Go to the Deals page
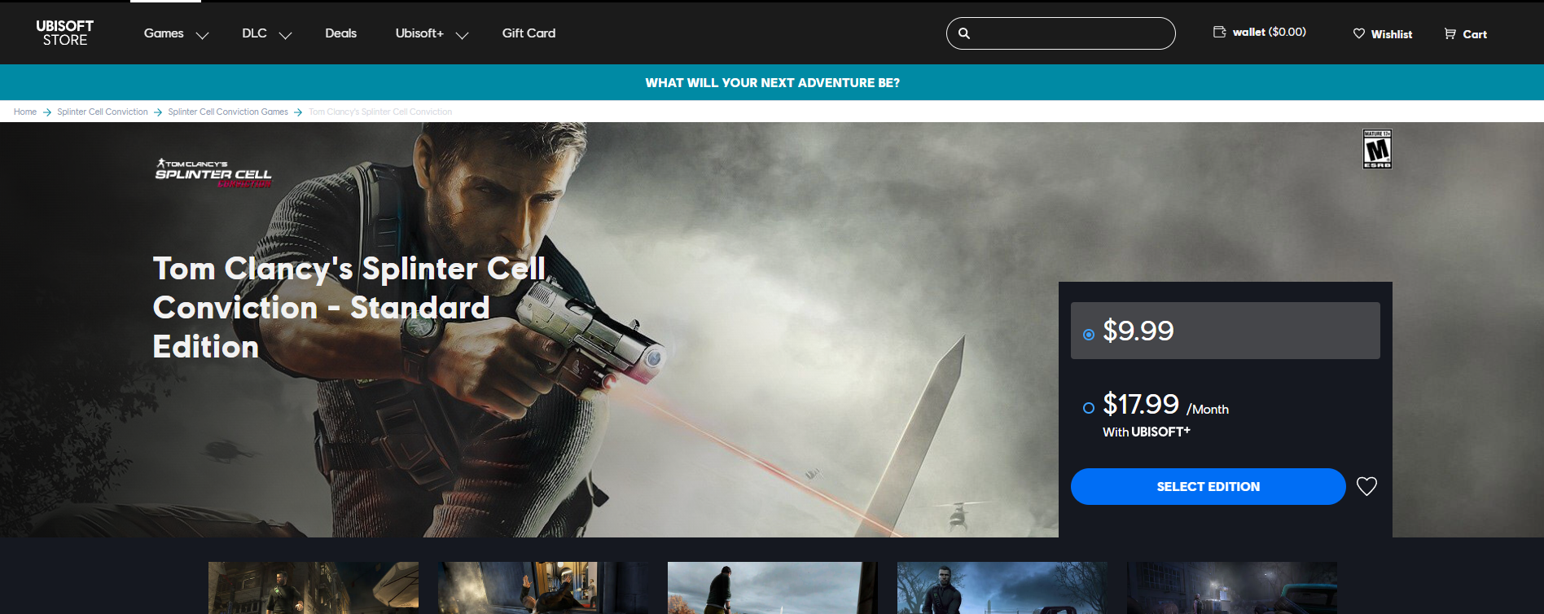Viewport: 1544px width, 614px height. pos(340,33)
